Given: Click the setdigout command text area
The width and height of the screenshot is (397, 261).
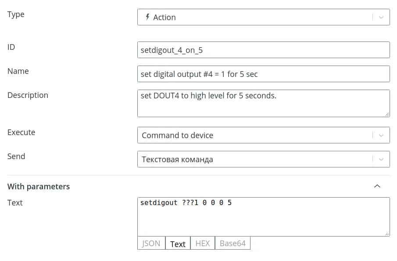Looking at the screenshot, I should click(263, 217).
